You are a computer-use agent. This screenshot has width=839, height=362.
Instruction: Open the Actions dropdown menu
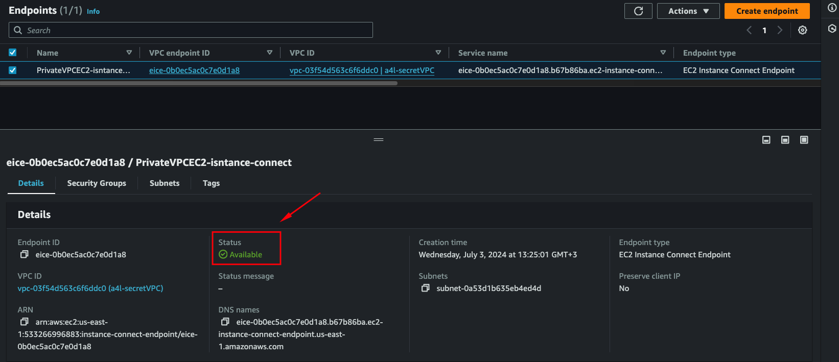coord(688,11)
